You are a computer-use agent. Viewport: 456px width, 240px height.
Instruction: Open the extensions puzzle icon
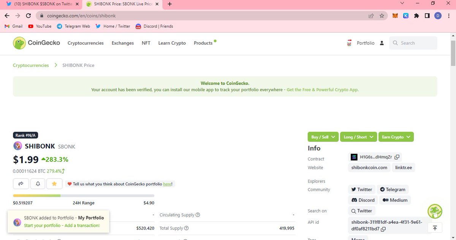(416, 16)
